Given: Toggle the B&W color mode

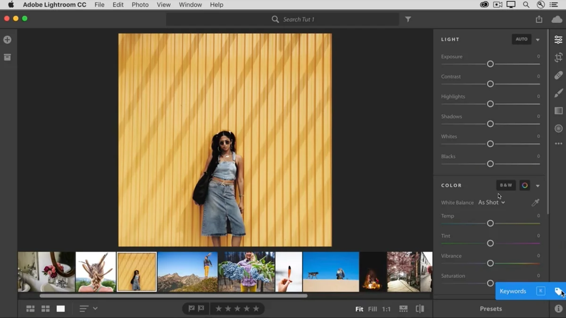Looking at the screenshot, I should [506, 186].
